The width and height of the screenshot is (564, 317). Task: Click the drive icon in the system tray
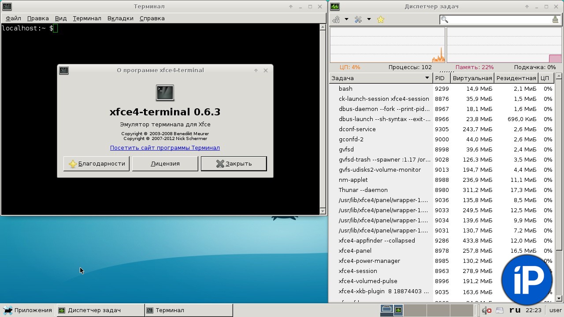[x=500, y=310]
